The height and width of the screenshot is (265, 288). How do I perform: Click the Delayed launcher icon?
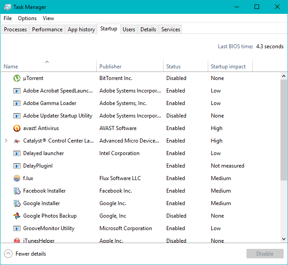(x=17, y=153)
